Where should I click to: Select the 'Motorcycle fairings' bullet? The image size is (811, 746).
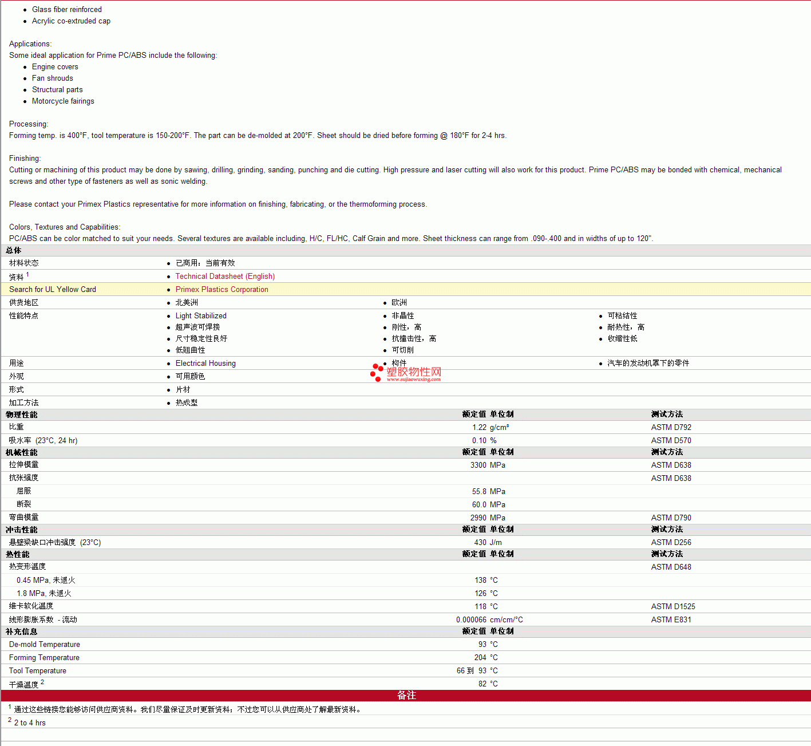[63, 101]
